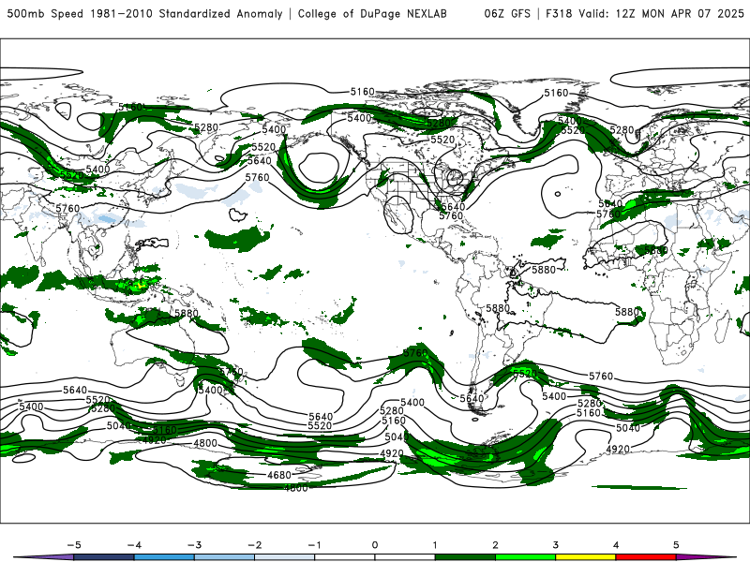Viewport: 750px width, 562px height.
Task: Click the '5160' contour label near Greenland
Action: pos(556,93)
